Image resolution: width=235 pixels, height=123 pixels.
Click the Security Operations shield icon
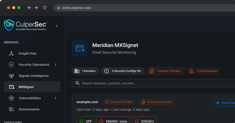pyautogui.click(x=11, y=64)
